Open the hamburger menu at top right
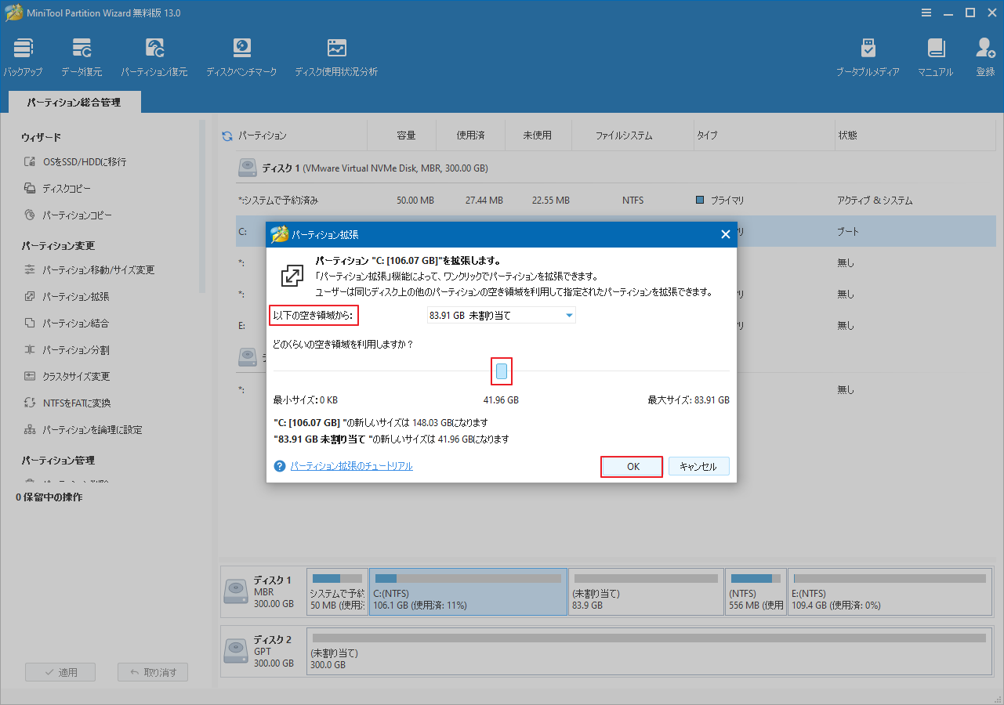 pyautogui.click(x=926, y=13)
